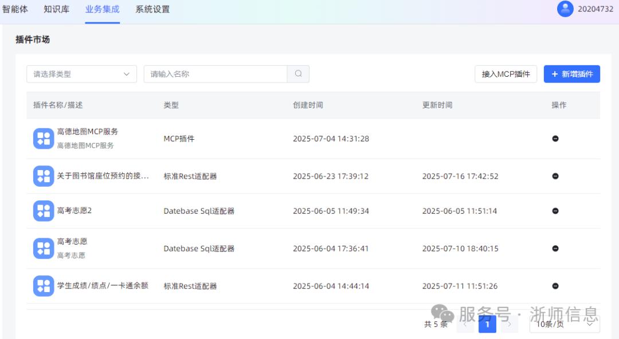
Task: Open action menu for 高考志愿2 row
Action: tap(555, 211)
